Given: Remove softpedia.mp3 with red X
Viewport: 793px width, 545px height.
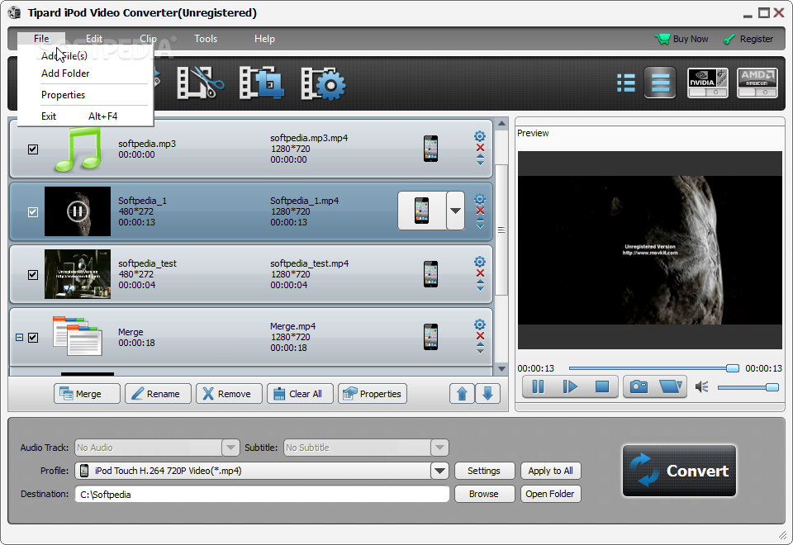Looking at the screenshot, I should point(480,148).
